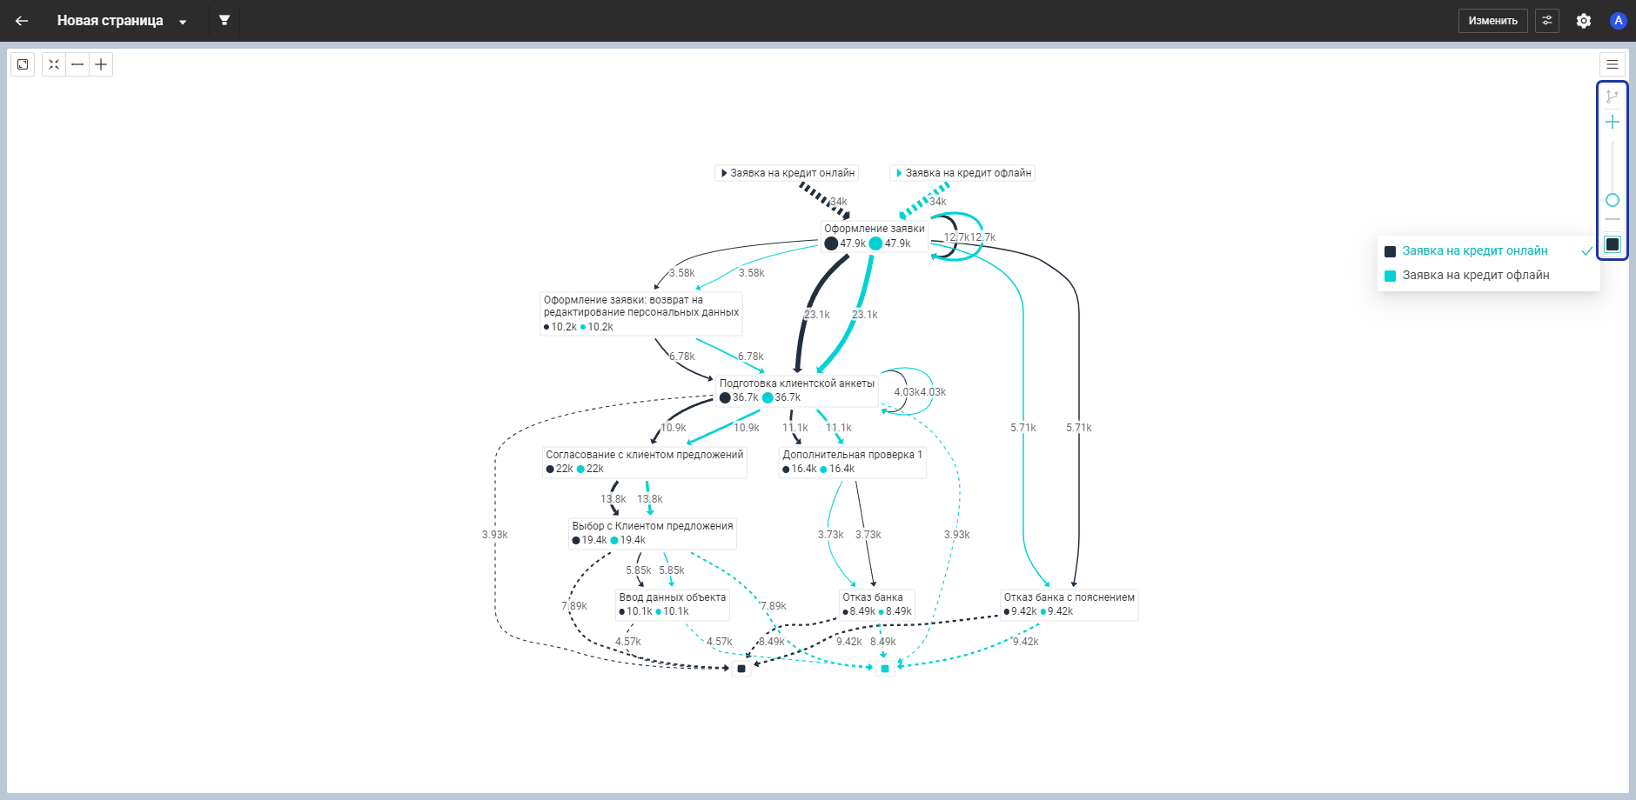Click start node 'Заявка на кредит офлайн'
This screenshot has width=1636, height=800.
click(x=962, y=173)
